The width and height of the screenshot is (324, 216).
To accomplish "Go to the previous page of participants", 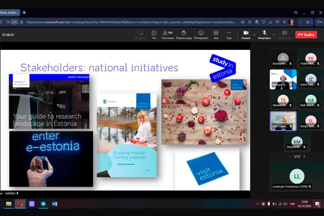I will point(290,157).
